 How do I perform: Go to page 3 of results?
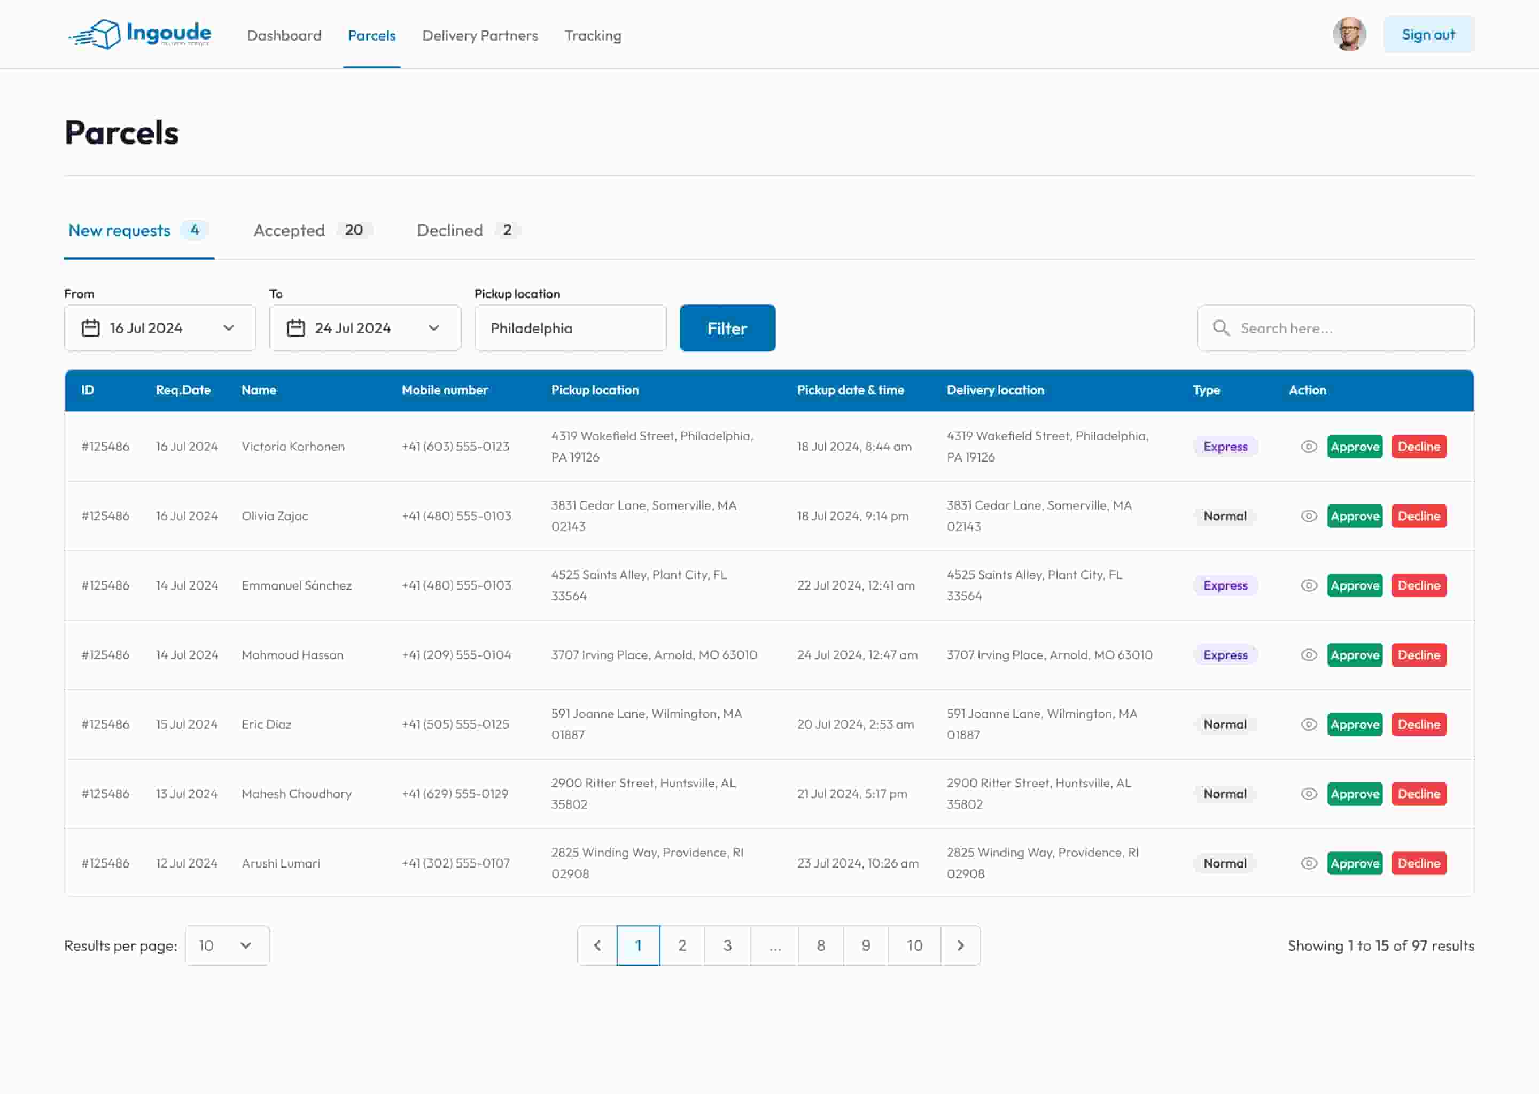tap(727, 945)
